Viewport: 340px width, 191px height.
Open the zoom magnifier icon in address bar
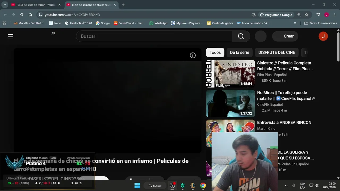pyautogui.click(x=299, y=15)
